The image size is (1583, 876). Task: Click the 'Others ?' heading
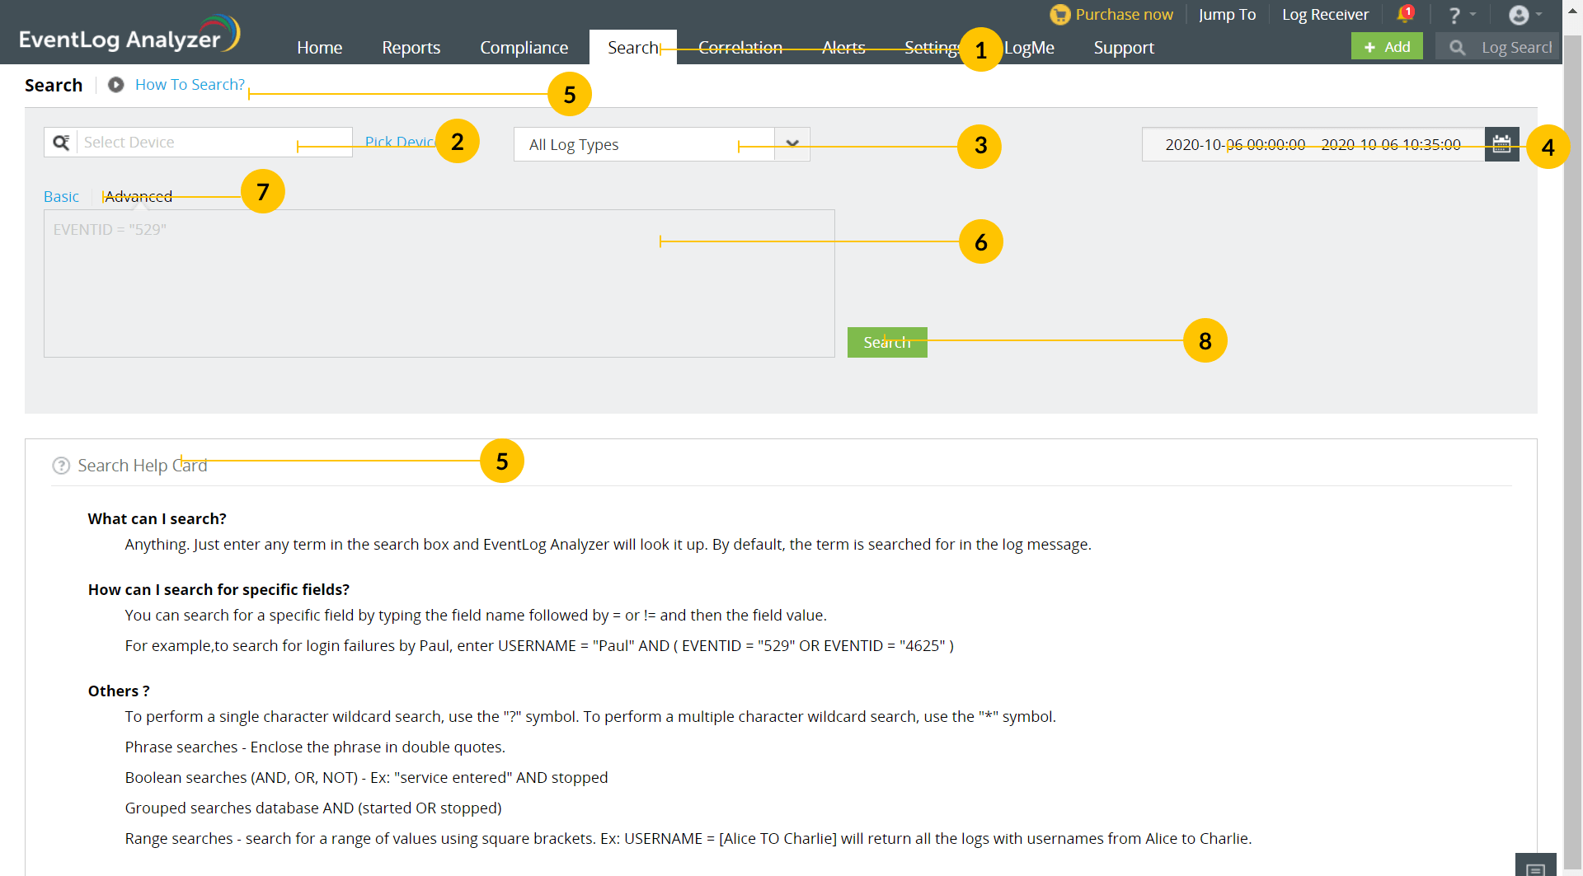point(119,691)
